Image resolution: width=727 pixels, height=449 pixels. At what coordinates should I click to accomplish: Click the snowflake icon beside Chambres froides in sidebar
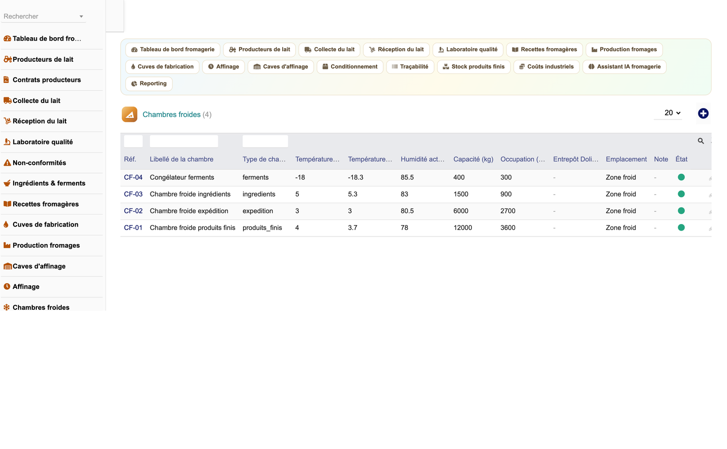(7, 307)
